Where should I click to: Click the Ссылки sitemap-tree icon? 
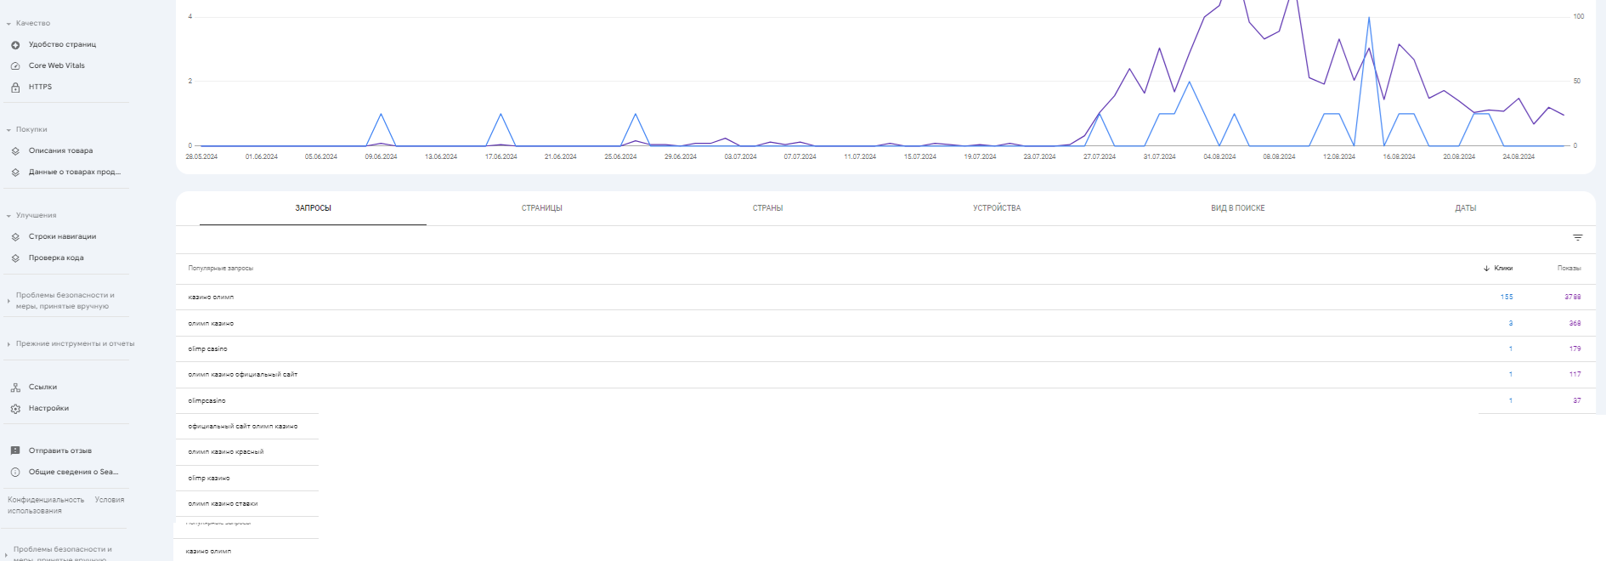(x=15, y=388)
